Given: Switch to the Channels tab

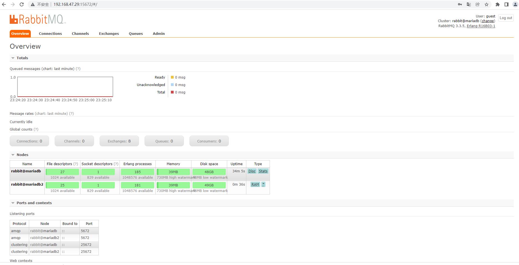Looking at the screenshot, I should tap(80, 33).
